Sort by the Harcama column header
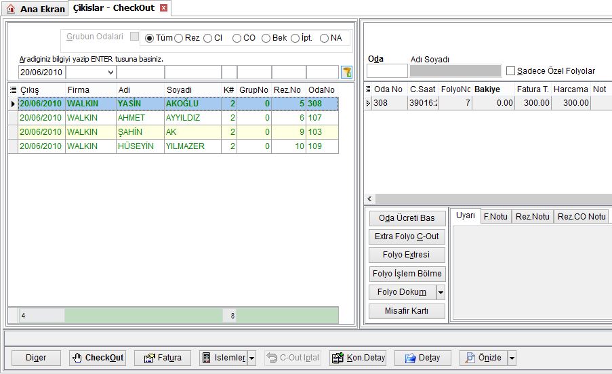The width and height of the screenshot is (612, 374). click(571, 89)
